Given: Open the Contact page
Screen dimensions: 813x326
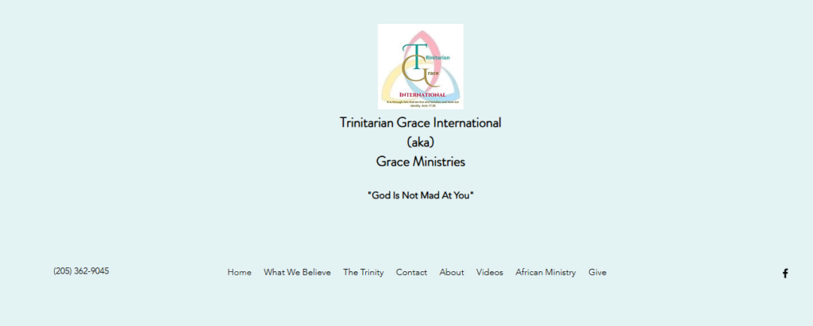Looking at the screenshot, I should 411,272.
